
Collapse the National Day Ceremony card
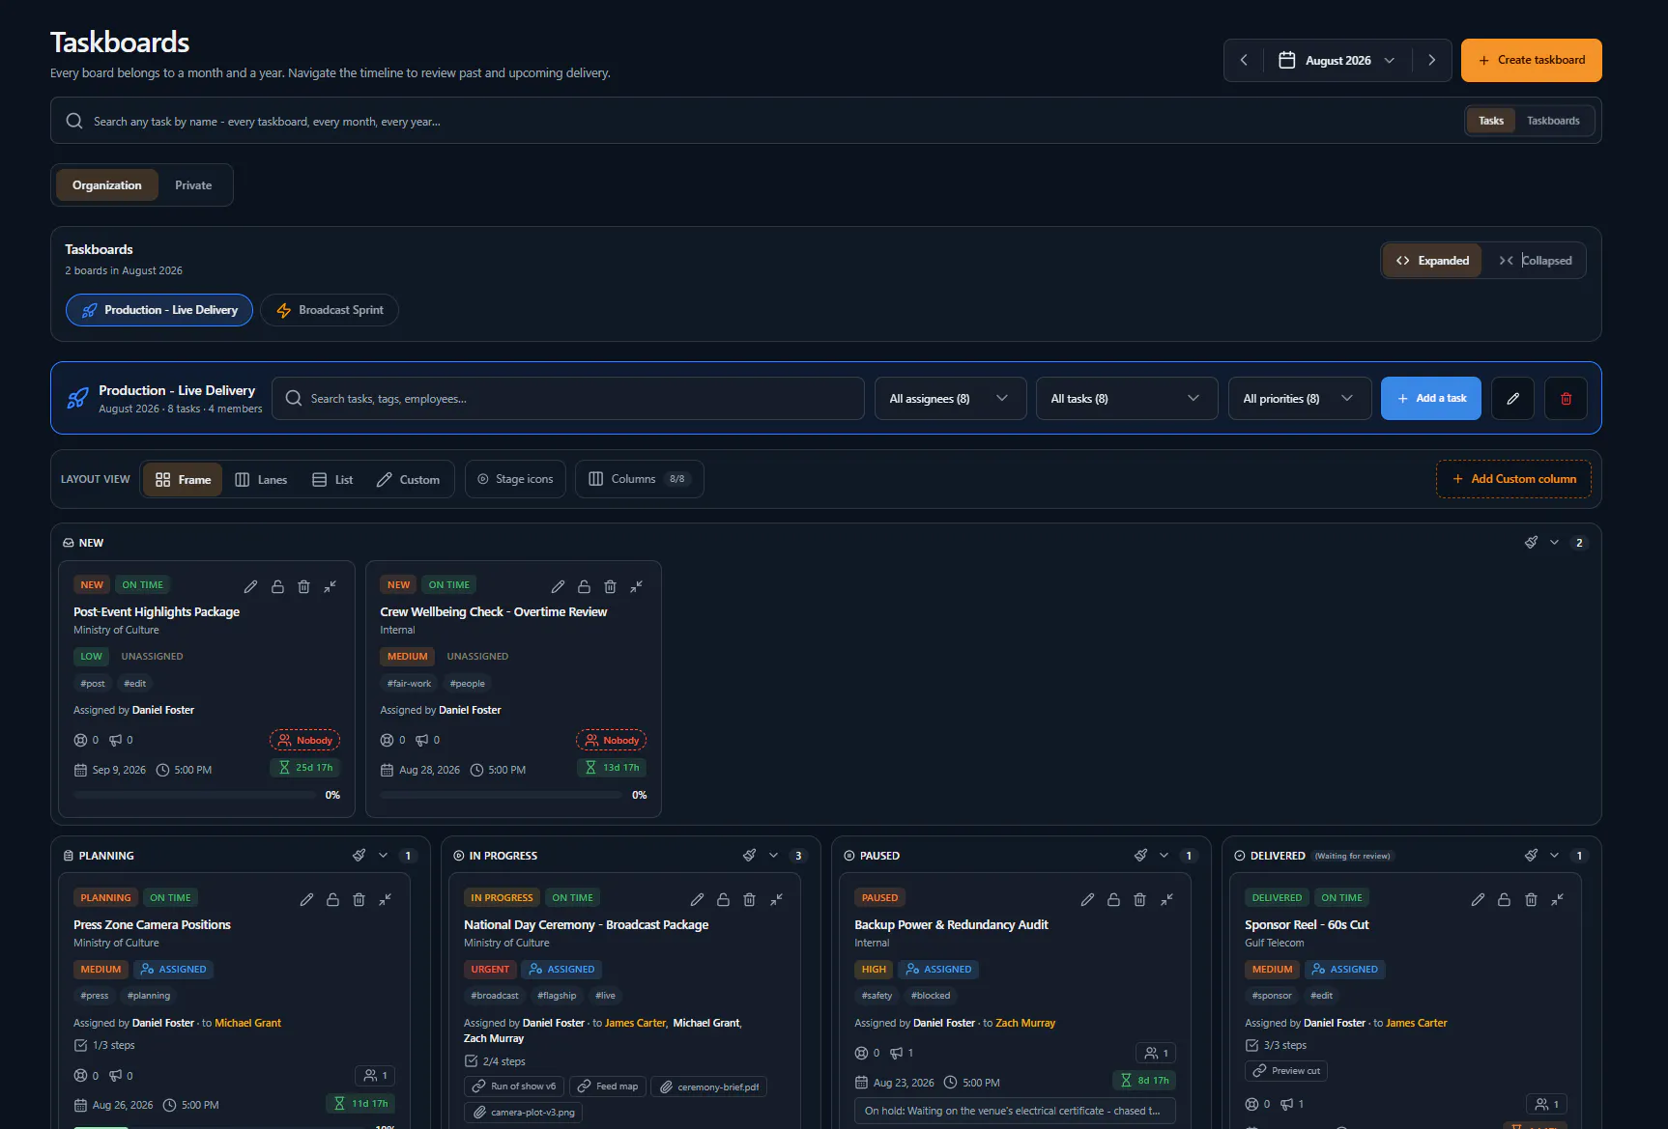point(776,899)
